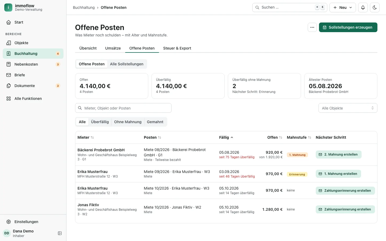The width and height of the screenshot is (386, 241).
Task: Sort table by Posten column
Action: tap(153, 137)
